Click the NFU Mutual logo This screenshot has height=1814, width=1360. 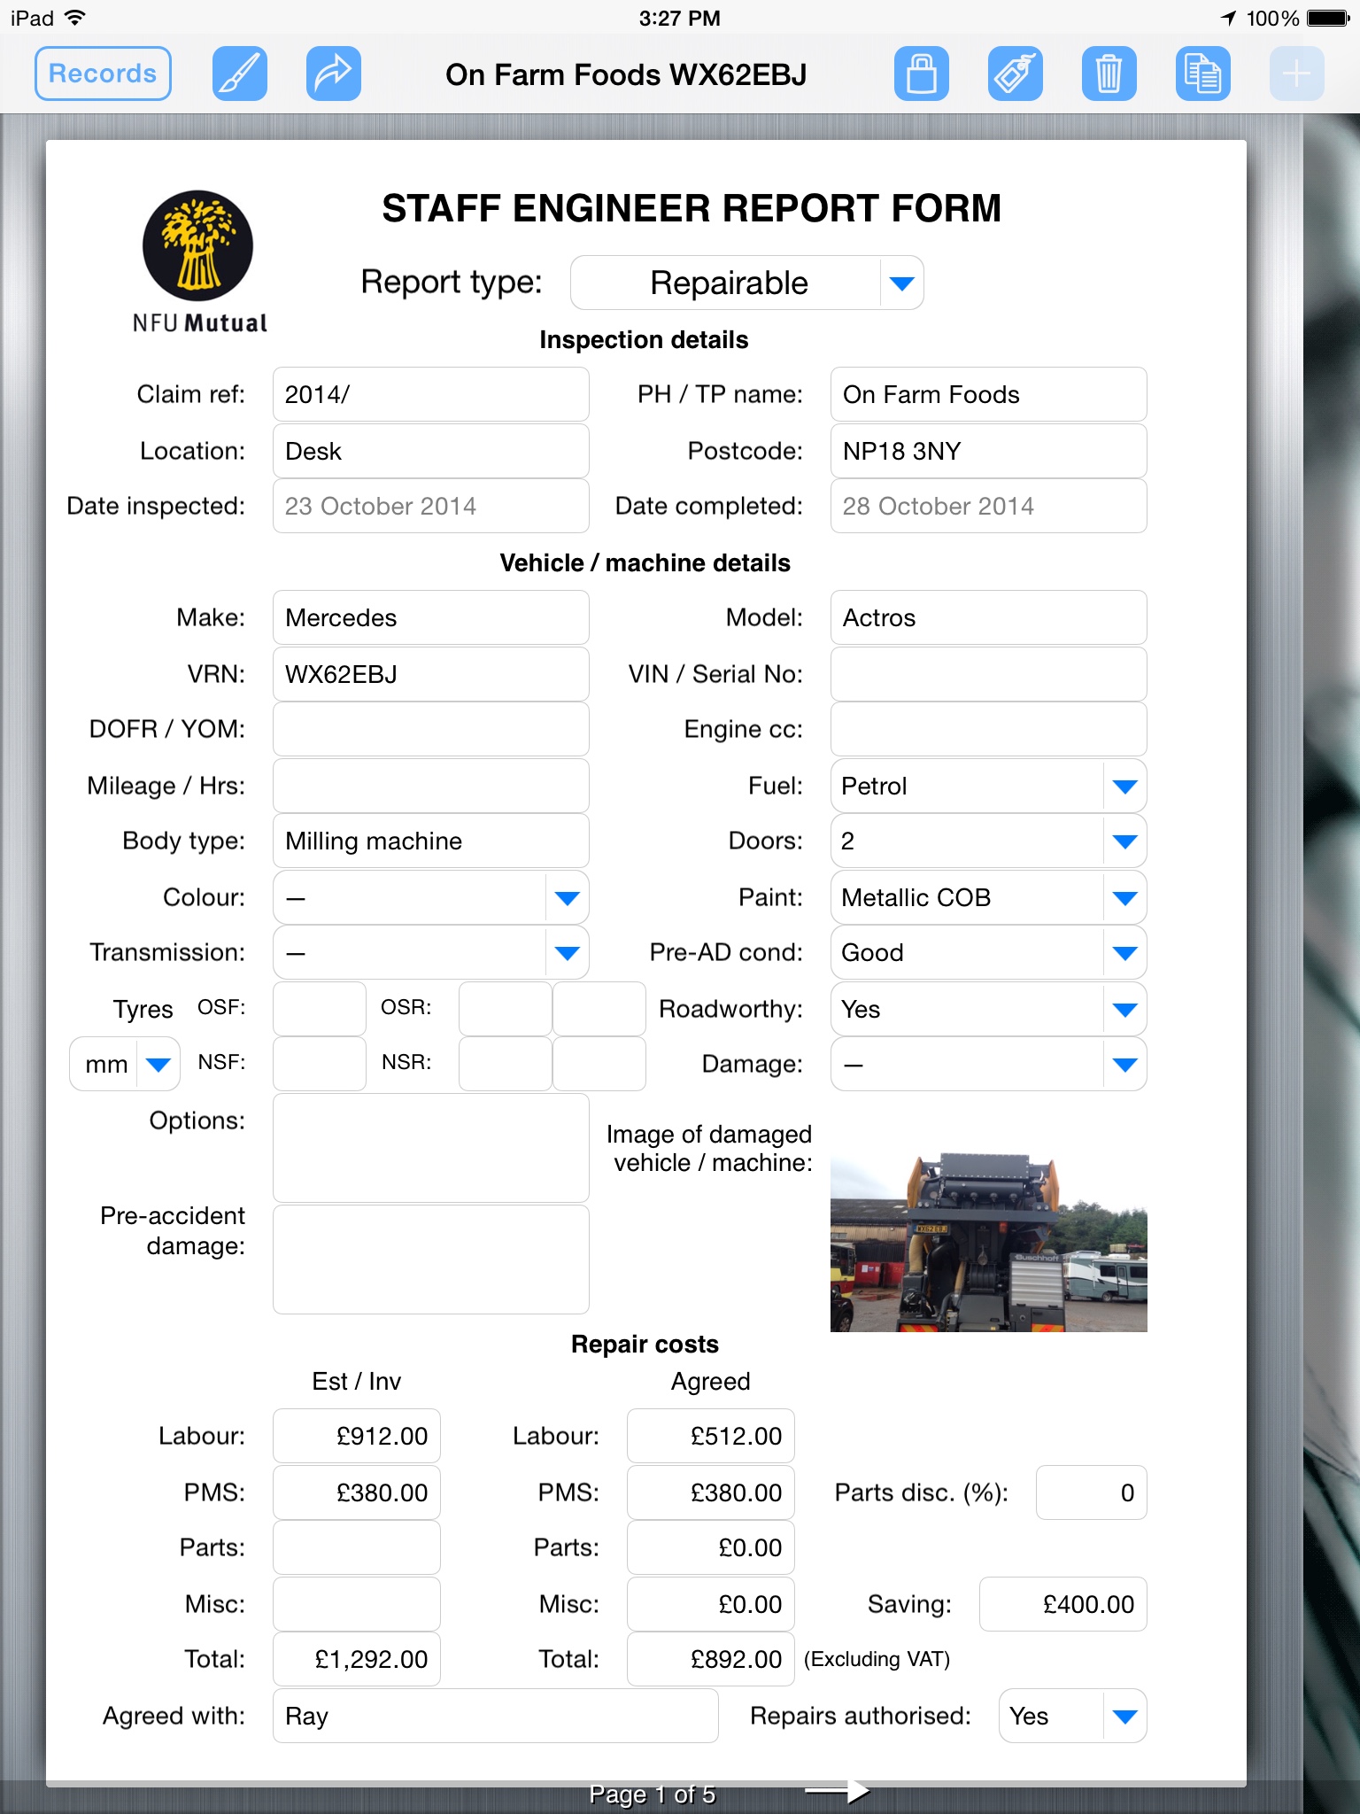click(x=199, y=262)
